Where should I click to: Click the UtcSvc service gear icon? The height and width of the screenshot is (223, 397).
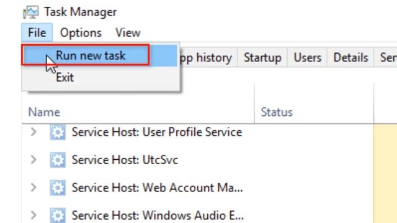pyautogui.click(x=58, y=160)
